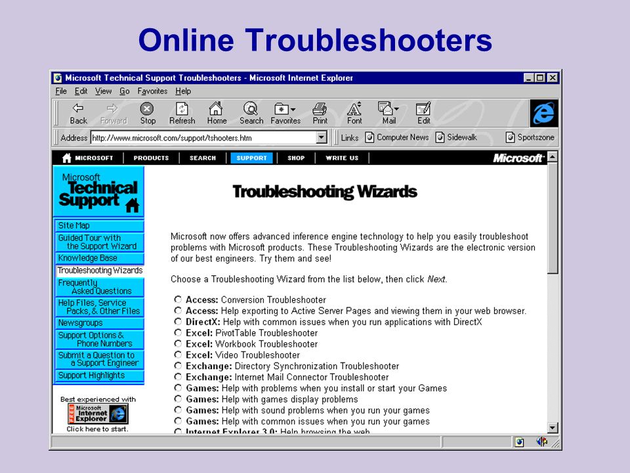630x473 pixels.
Task: Open the Help menu
Action: click(x=183, y=91)
